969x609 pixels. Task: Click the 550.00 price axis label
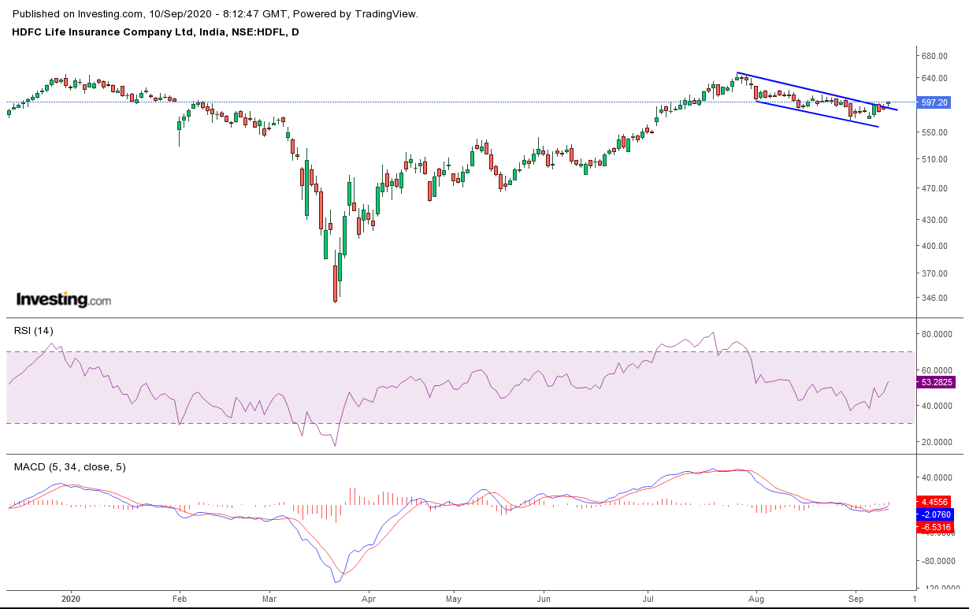pyautogui.click(x=934, y=132)
